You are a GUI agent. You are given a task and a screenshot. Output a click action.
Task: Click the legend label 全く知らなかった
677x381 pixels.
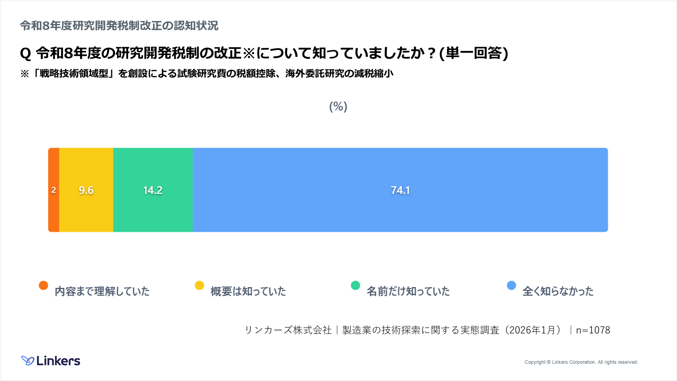click(x=558, y=291)
